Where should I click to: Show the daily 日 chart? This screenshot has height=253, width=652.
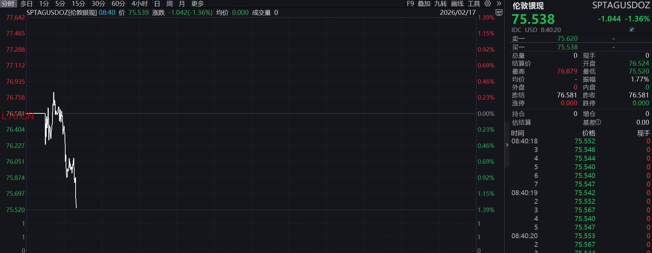pyautogui.click(x=157, y=3)
